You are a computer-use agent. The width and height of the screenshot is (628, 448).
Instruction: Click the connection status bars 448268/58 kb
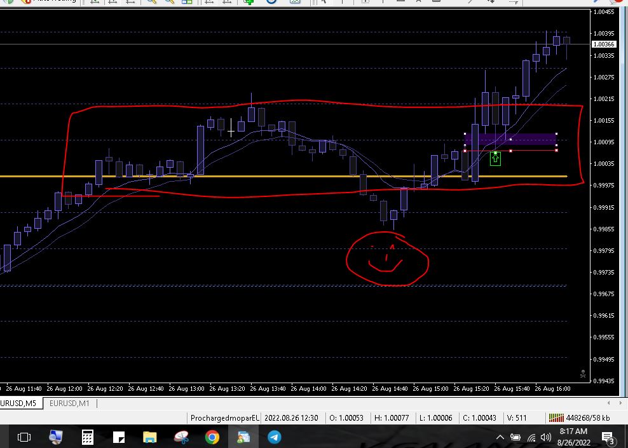coord(579,418)
